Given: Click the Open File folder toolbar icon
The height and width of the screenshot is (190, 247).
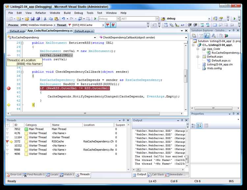Looking at the screenshot, I should tap(27, 19).
